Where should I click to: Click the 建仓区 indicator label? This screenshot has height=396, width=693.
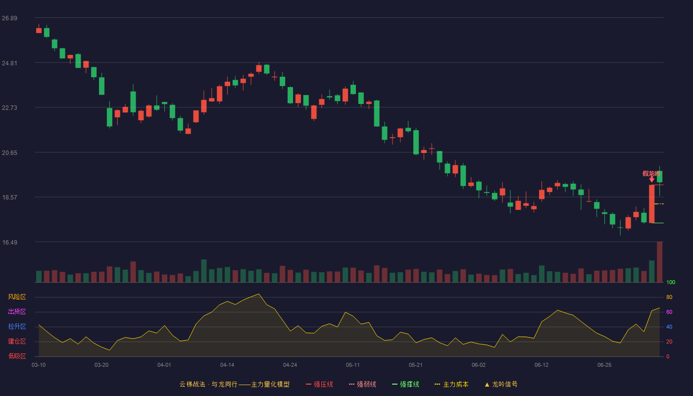point(17,342)
